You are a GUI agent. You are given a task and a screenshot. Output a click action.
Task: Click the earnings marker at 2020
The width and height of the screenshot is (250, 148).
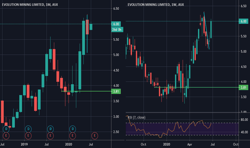[72, 136]
